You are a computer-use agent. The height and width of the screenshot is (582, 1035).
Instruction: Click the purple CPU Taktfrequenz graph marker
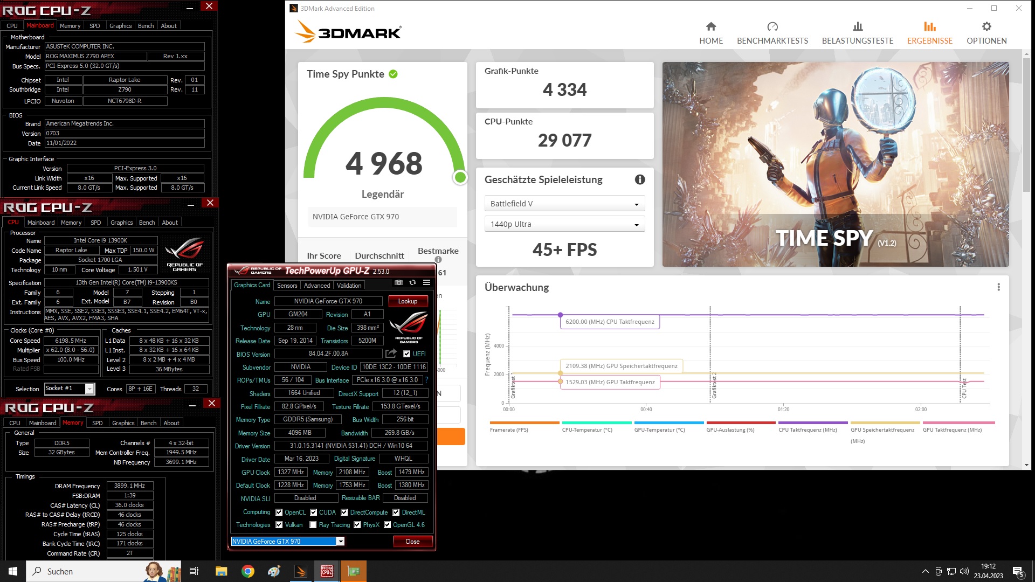[560, 315]
